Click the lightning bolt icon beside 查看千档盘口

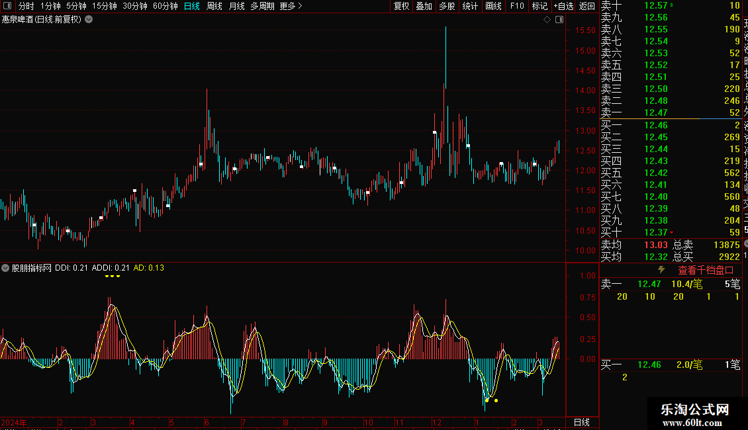tap(662, 270)
